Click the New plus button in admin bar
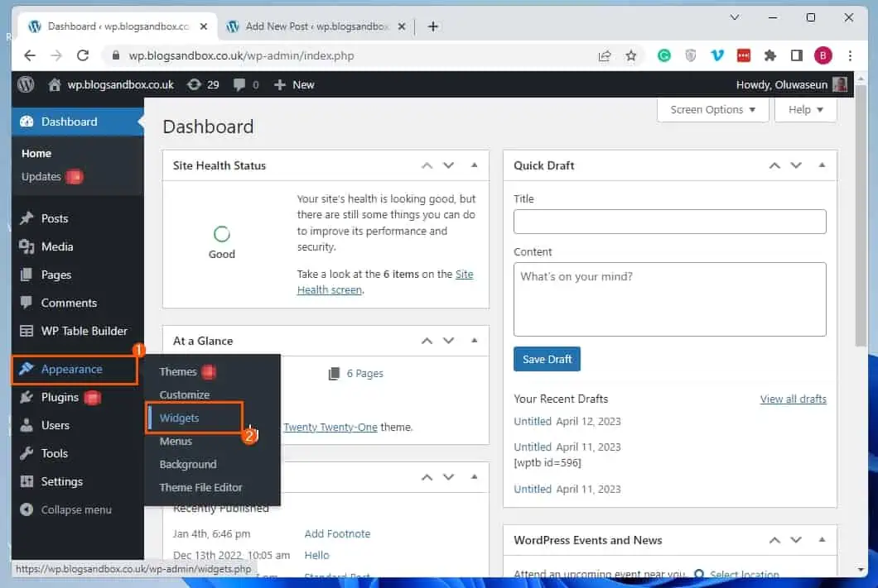Screen dimensions: 878x588 tap(294, 84)
